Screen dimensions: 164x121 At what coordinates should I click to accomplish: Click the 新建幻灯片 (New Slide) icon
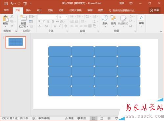pos(24,18)
